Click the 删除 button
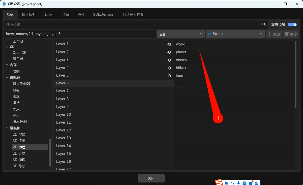The width and height of the screenshot is (303, 185). (291, 34)
